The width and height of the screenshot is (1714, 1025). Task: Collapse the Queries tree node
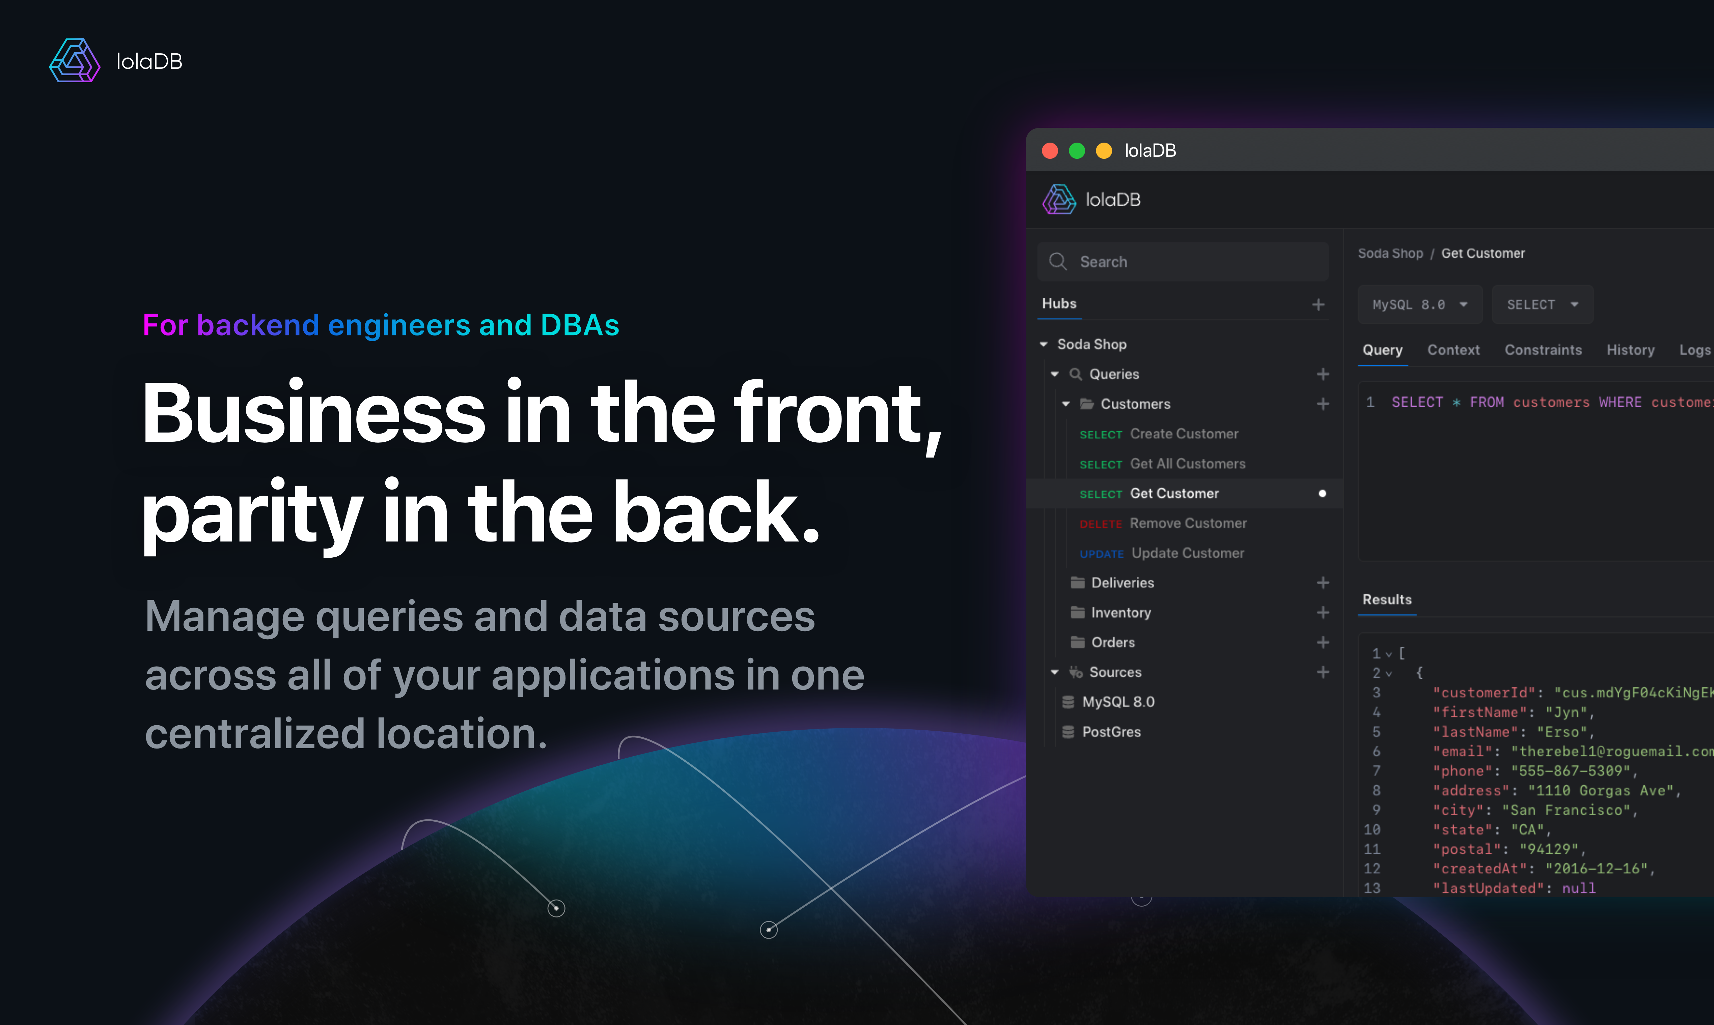tap(1055, 374)
